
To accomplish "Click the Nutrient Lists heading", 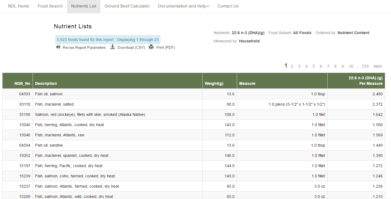I will click(x=73, y=26).
